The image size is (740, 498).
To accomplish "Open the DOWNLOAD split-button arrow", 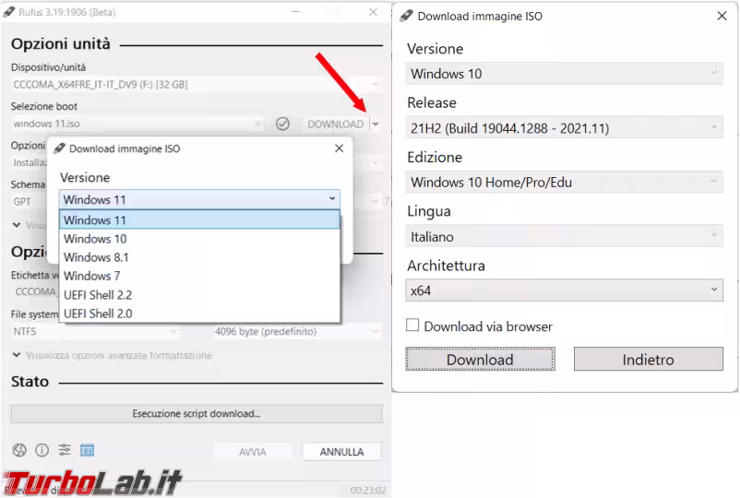I will pyautogui.click(x=376, y=124).
